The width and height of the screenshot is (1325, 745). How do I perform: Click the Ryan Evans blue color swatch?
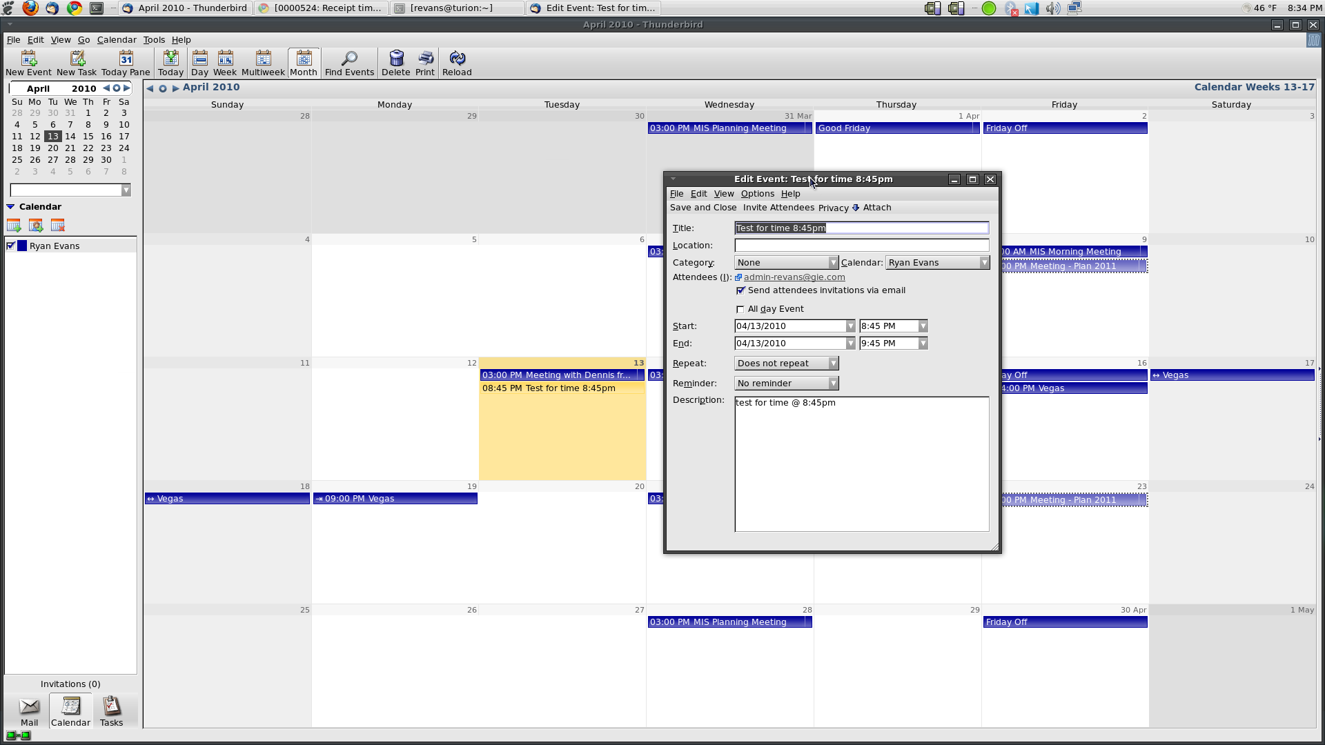point(22,246)
